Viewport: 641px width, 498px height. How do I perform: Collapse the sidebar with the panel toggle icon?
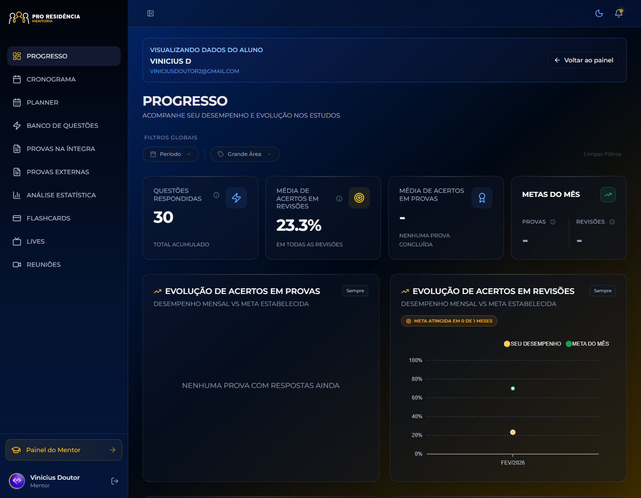[x=150, y=13]
